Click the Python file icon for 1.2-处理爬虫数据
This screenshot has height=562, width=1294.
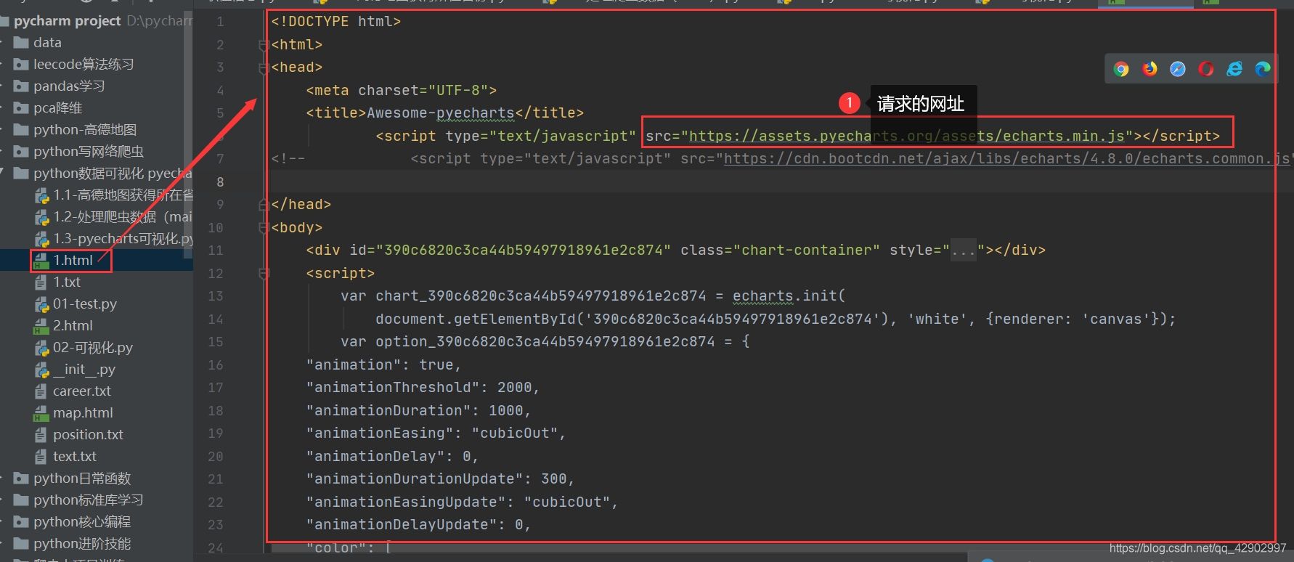pos(42,216)
